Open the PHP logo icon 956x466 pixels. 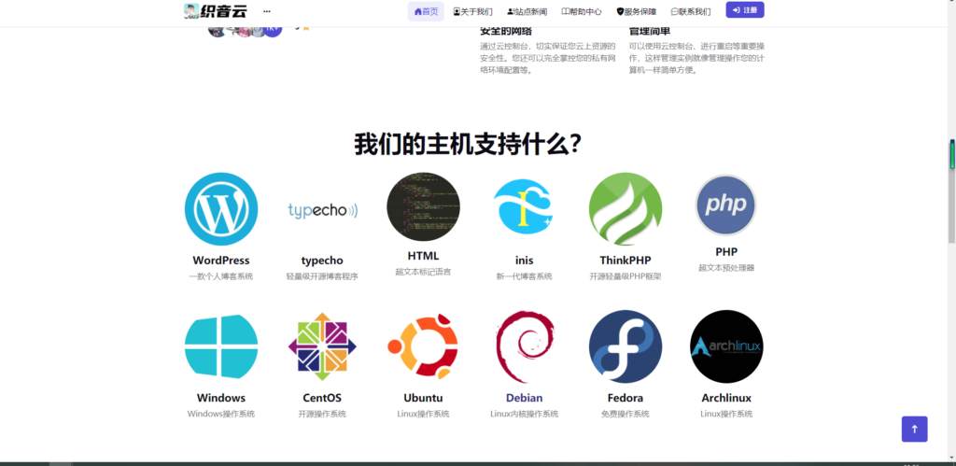(725, 205)
